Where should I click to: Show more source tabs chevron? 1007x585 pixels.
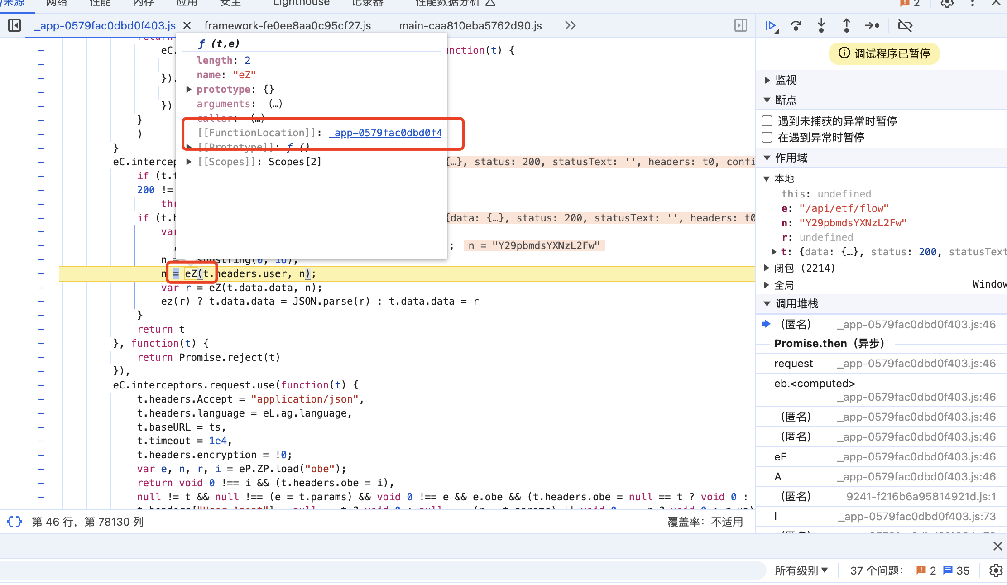click(570, 25)
